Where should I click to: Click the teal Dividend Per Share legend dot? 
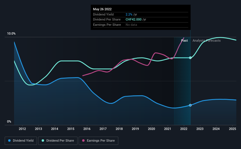point(43,140)
